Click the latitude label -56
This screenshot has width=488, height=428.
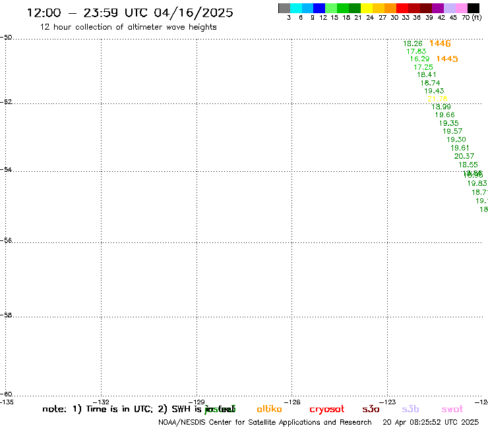click(x=6, y=240)
